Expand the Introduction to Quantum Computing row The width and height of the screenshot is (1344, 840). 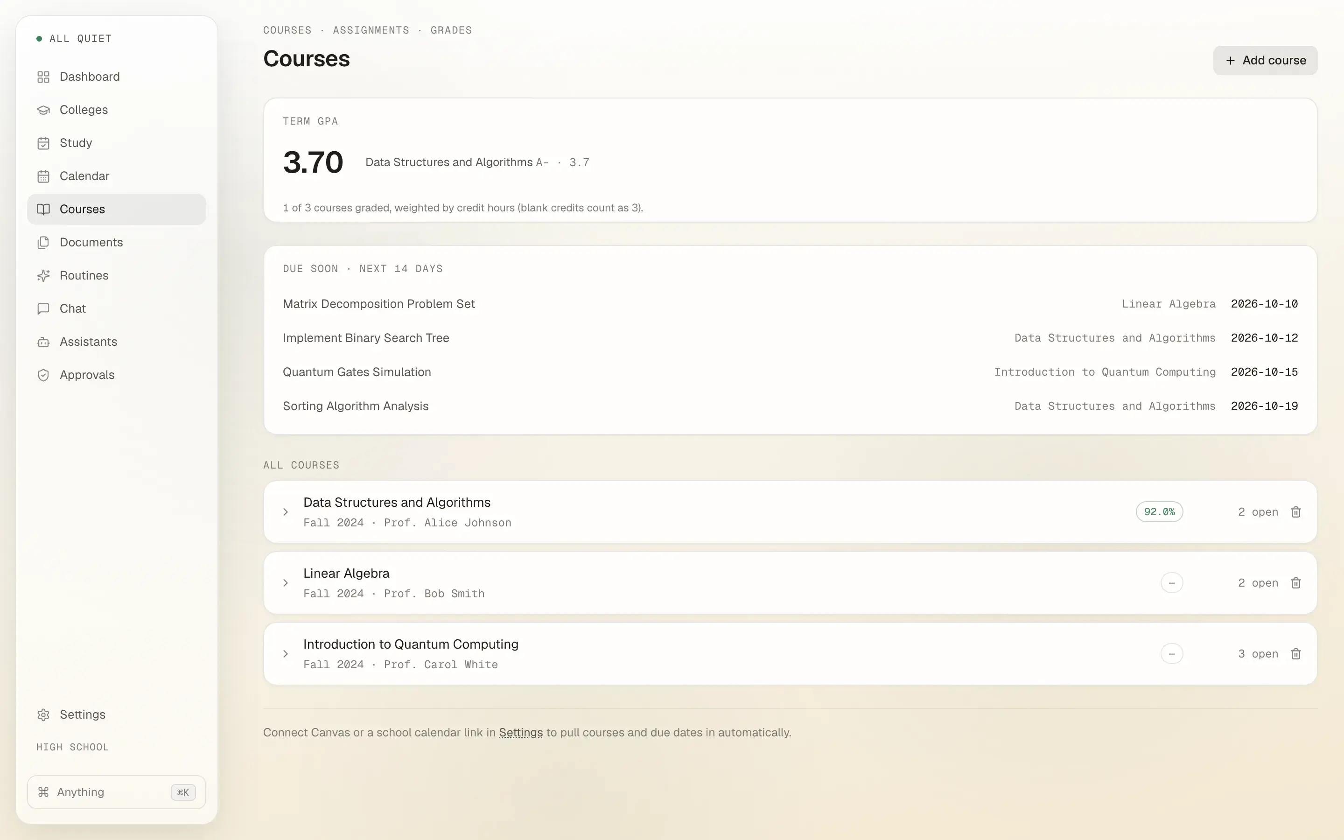[x=286, y=654]
